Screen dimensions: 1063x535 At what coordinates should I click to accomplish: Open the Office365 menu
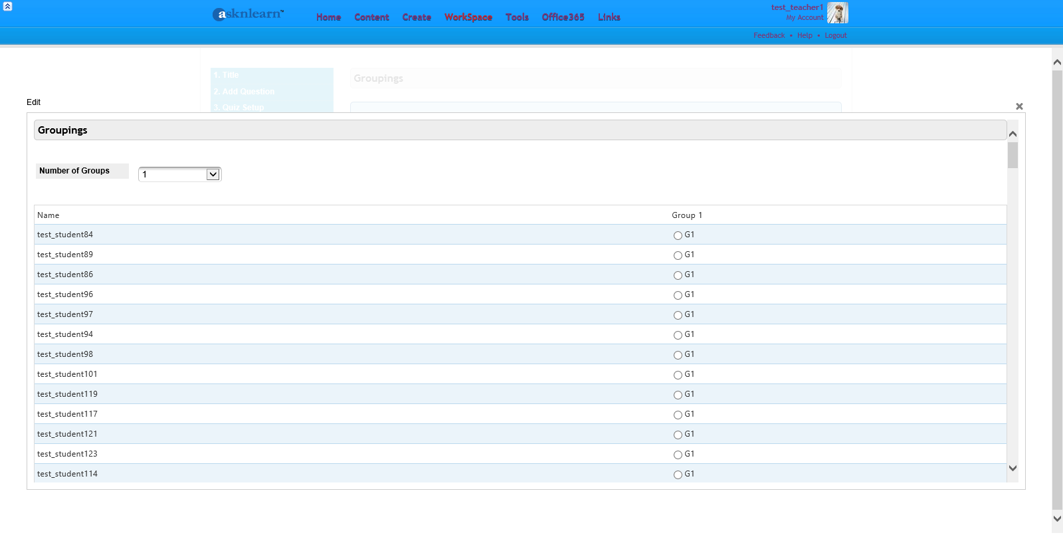[563, 17]
